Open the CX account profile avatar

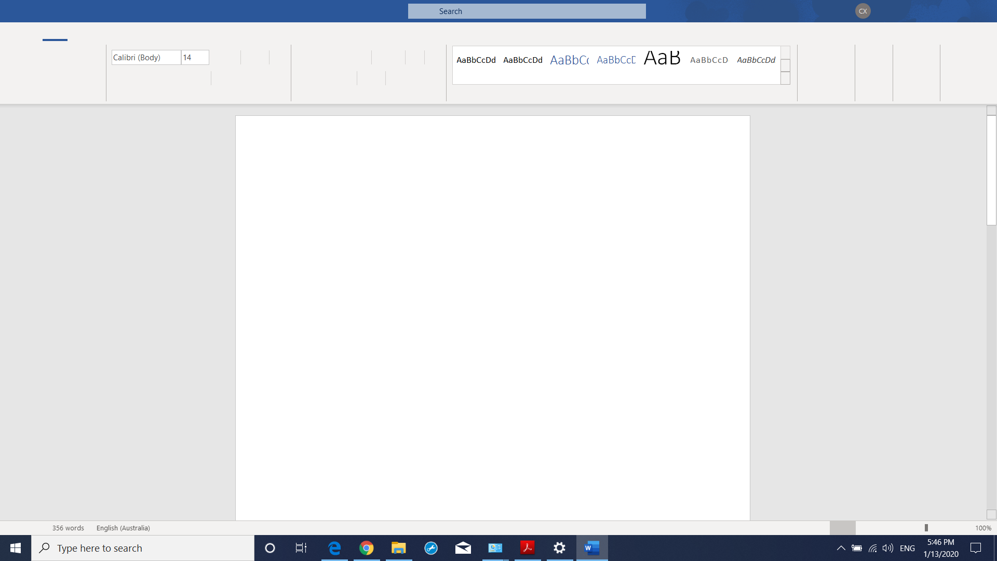863,11
